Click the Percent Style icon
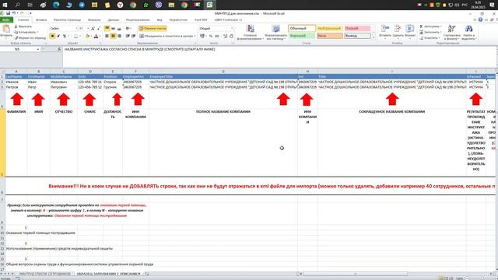 click(211, 37)
